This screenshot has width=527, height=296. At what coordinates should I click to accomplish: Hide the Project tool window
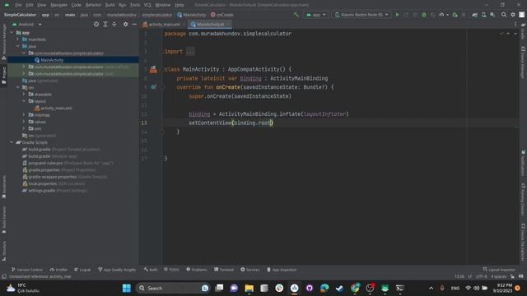tap(134, 24)
